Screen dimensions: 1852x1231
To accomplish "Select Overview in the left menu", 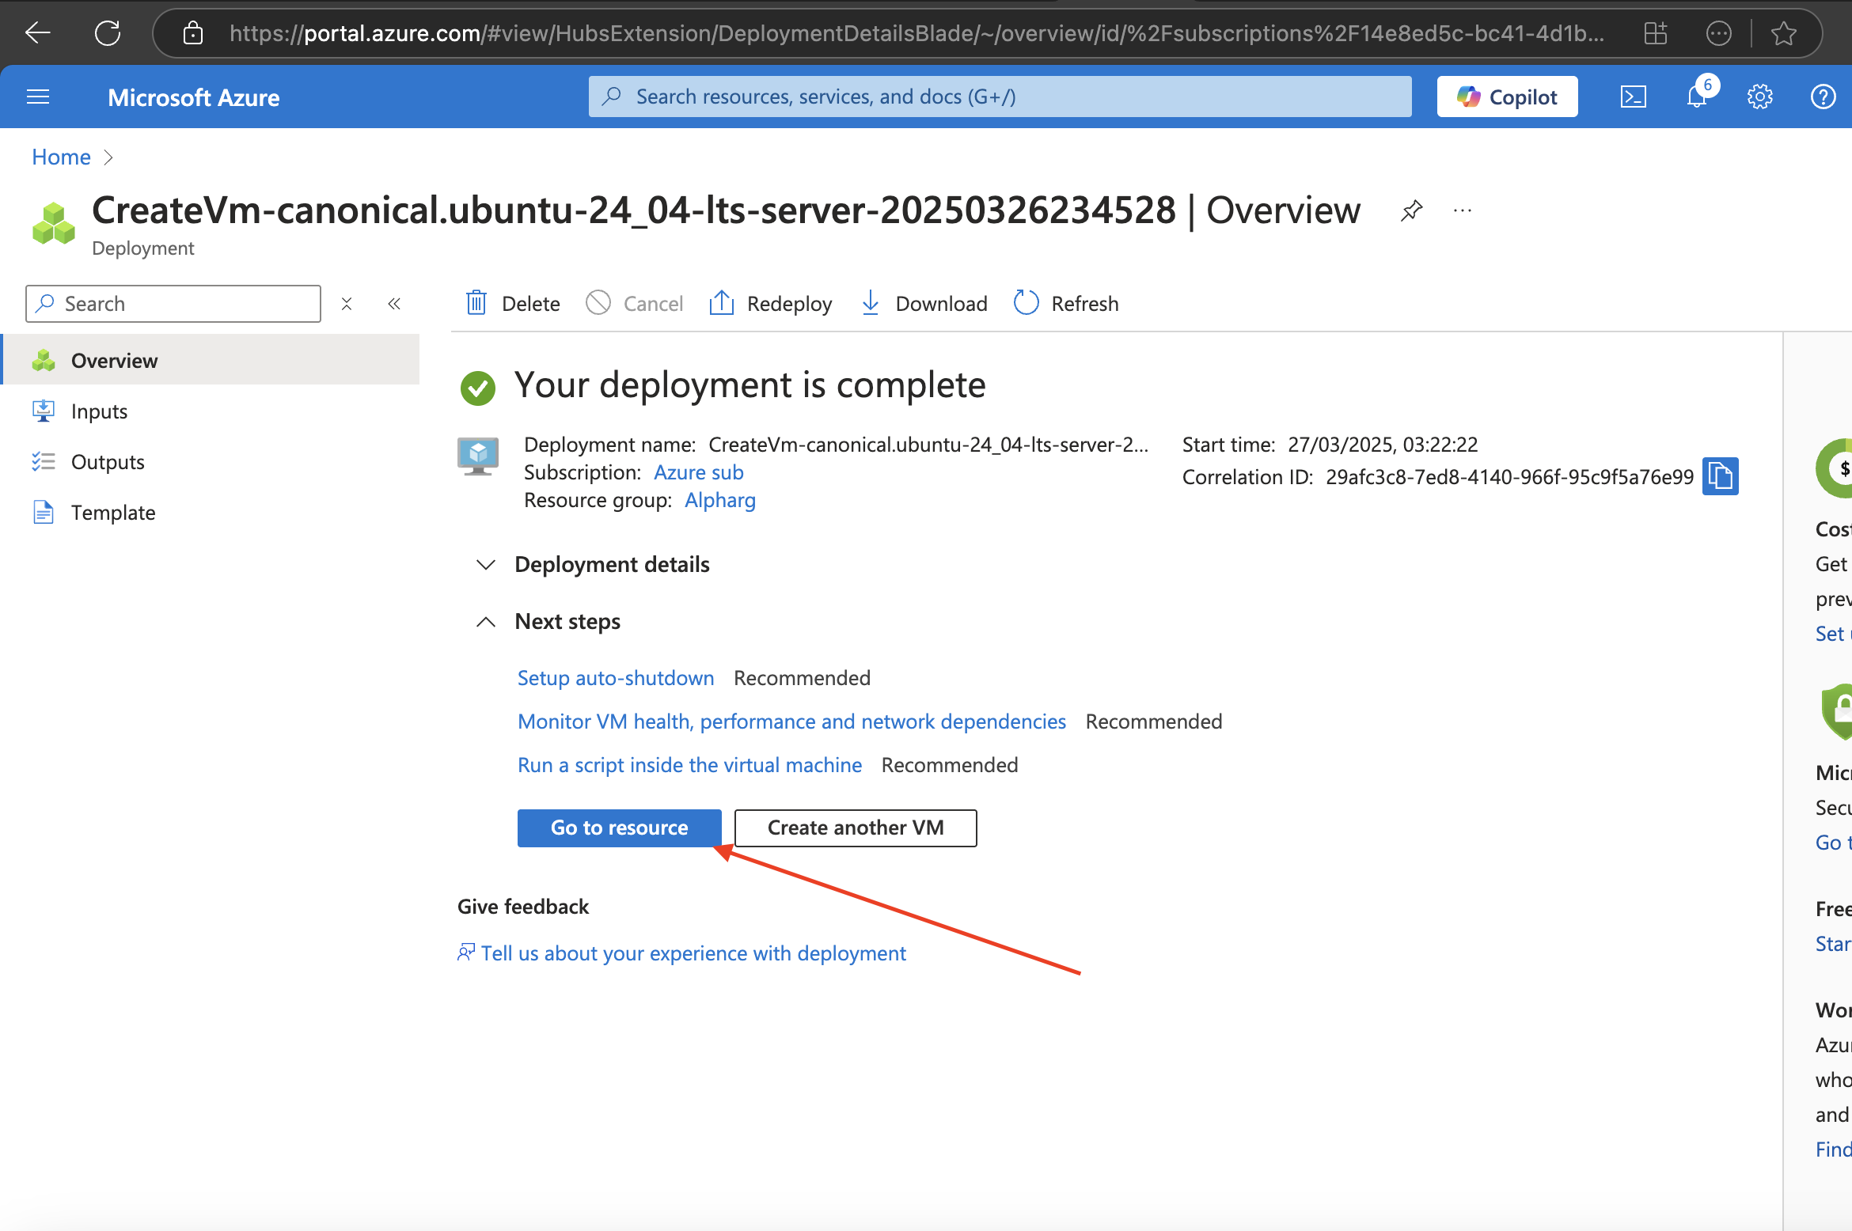I will pos(211,360).
